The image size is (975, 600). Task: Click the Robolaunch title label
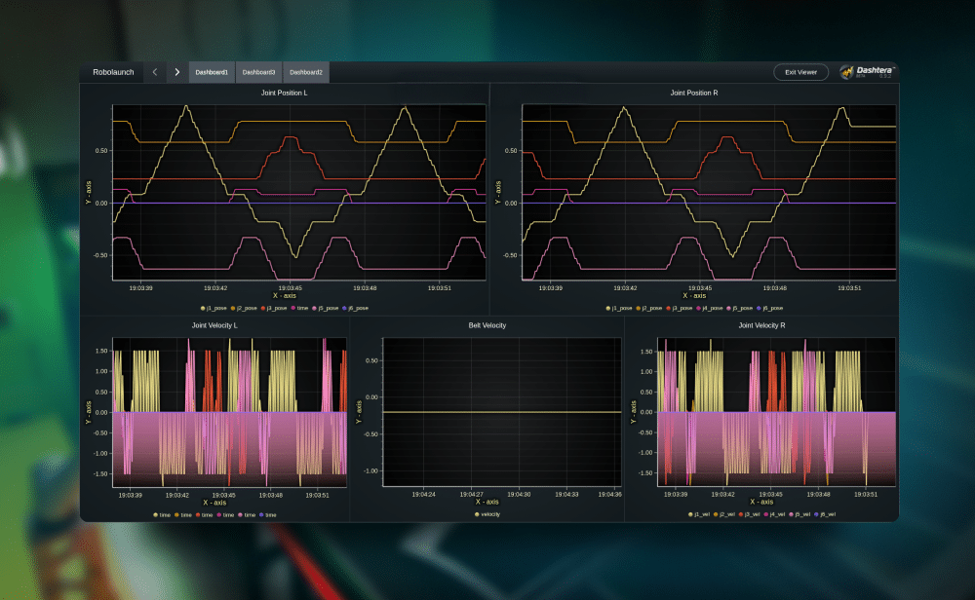coord(113,72)
